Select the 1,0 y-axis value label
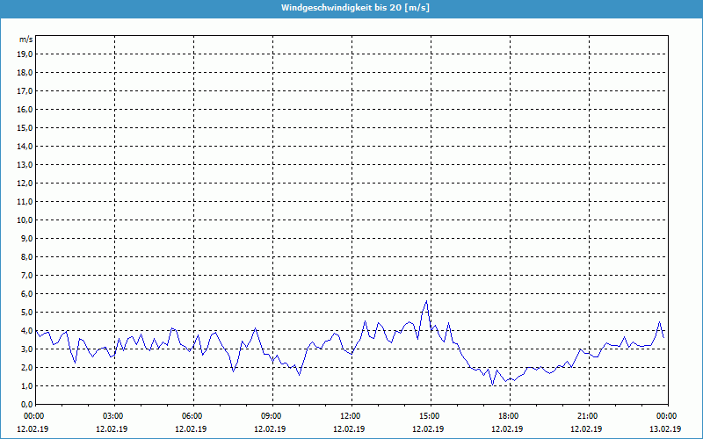 (26, 385)
